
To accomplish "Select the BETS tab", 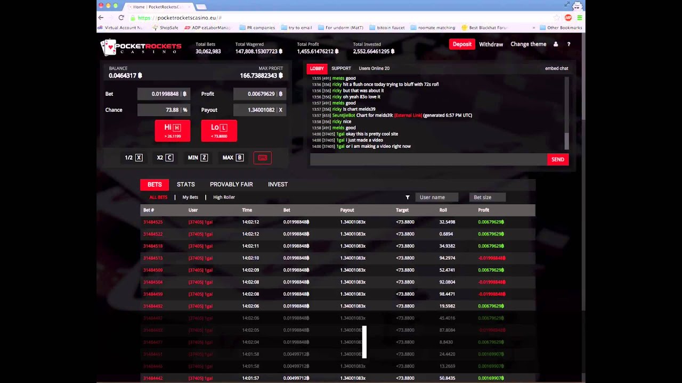I will 155,184.
